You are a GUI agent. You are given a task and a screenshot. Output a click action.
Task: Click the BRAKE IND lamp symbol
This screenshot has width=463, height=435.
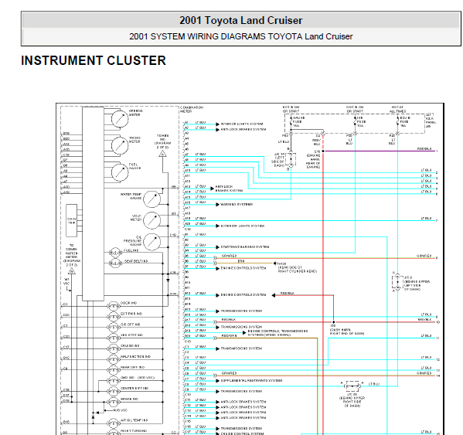coord(113,403)
